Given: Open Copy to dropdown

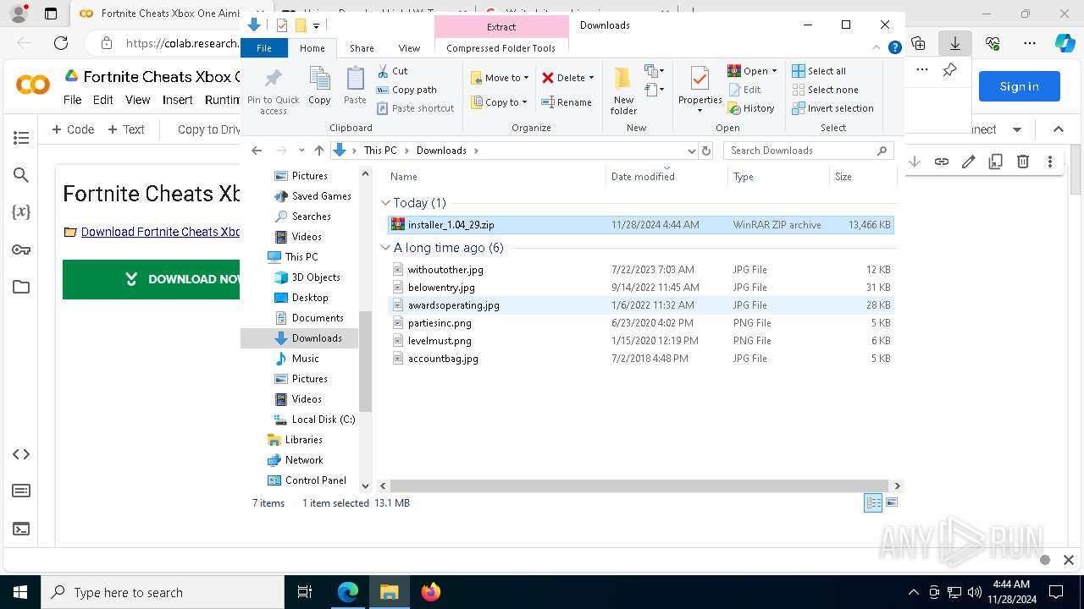Looking at the screenshot, I should pyautogui.click(x=500, y=102).
